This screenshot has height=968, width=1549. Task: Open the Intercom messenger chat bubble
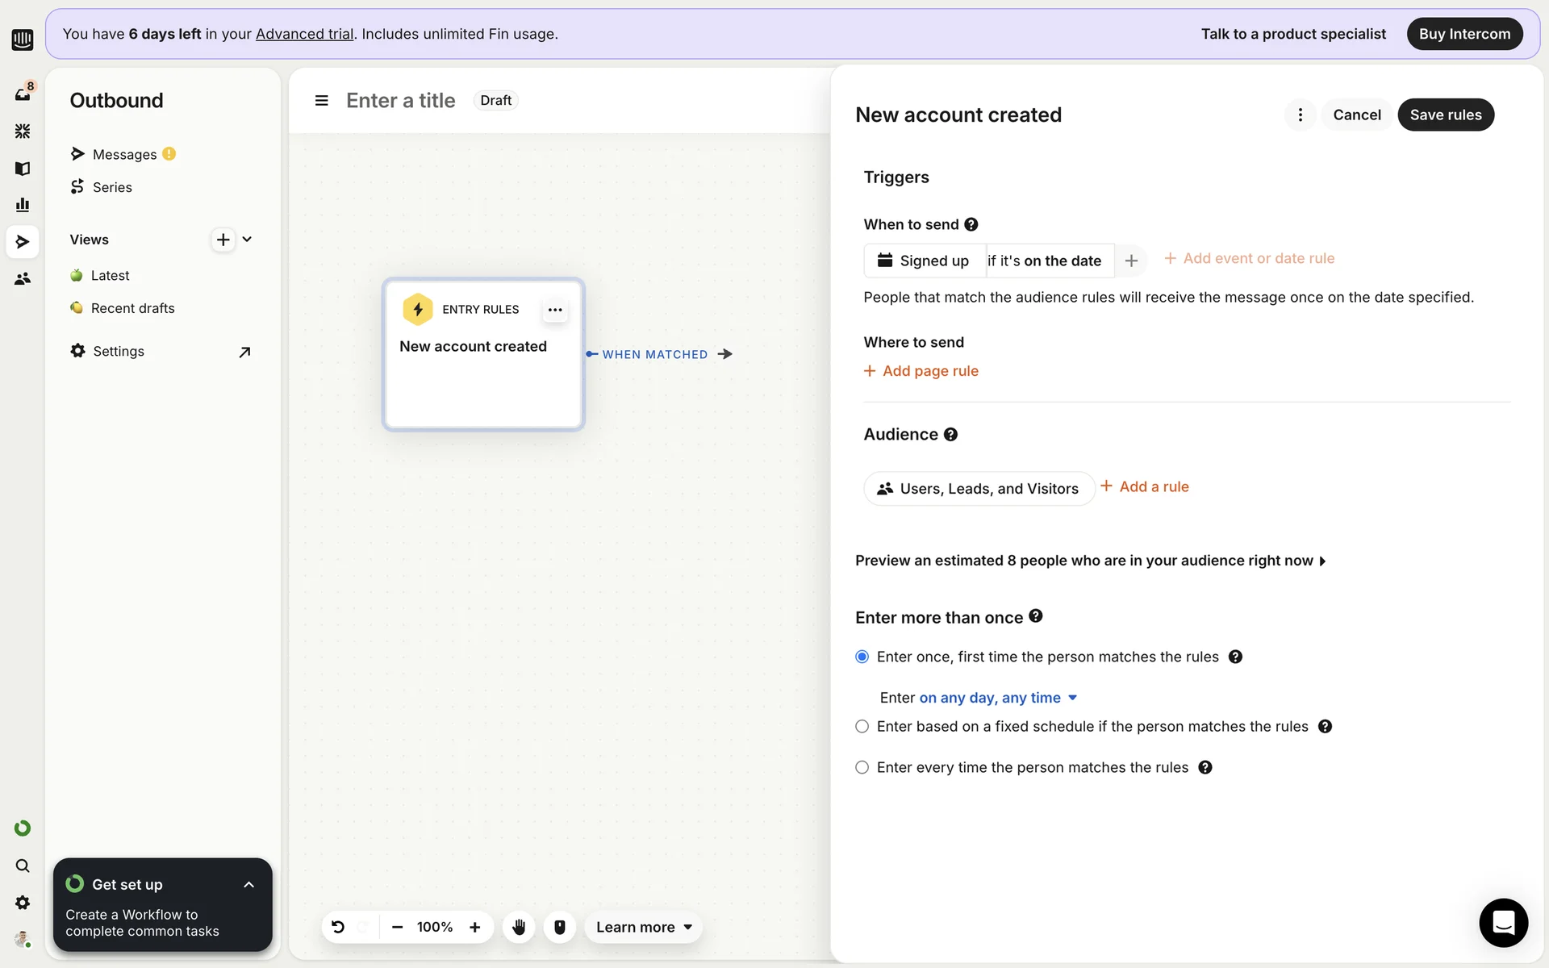coord(1503,922)
